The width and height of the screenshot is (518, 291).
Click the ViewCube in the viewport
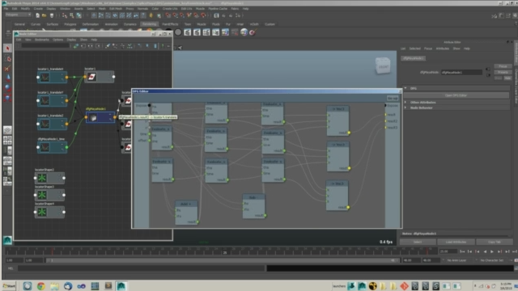point(383,65)
